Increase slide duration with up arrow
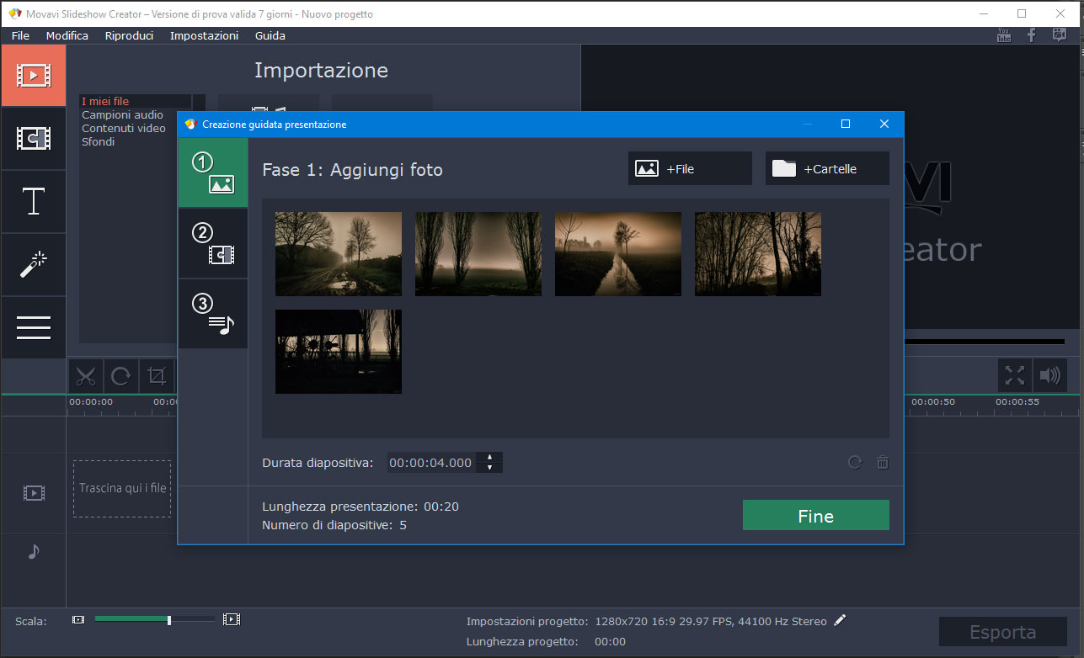 coord(489,458)
